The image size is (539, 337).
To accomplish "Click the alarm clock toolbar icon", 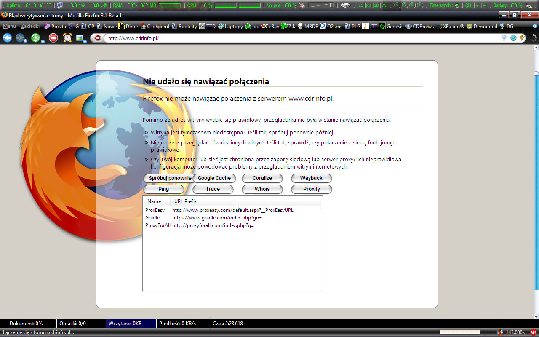I will pos(67,38).
